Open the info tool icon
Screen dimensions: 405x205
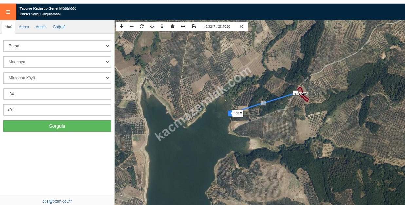[162, 26]
